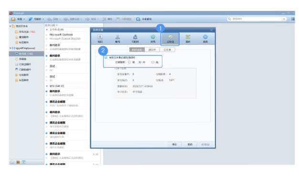299x177 pixels.
Task: Open the main menu list icon
Action: coord(293,19)
